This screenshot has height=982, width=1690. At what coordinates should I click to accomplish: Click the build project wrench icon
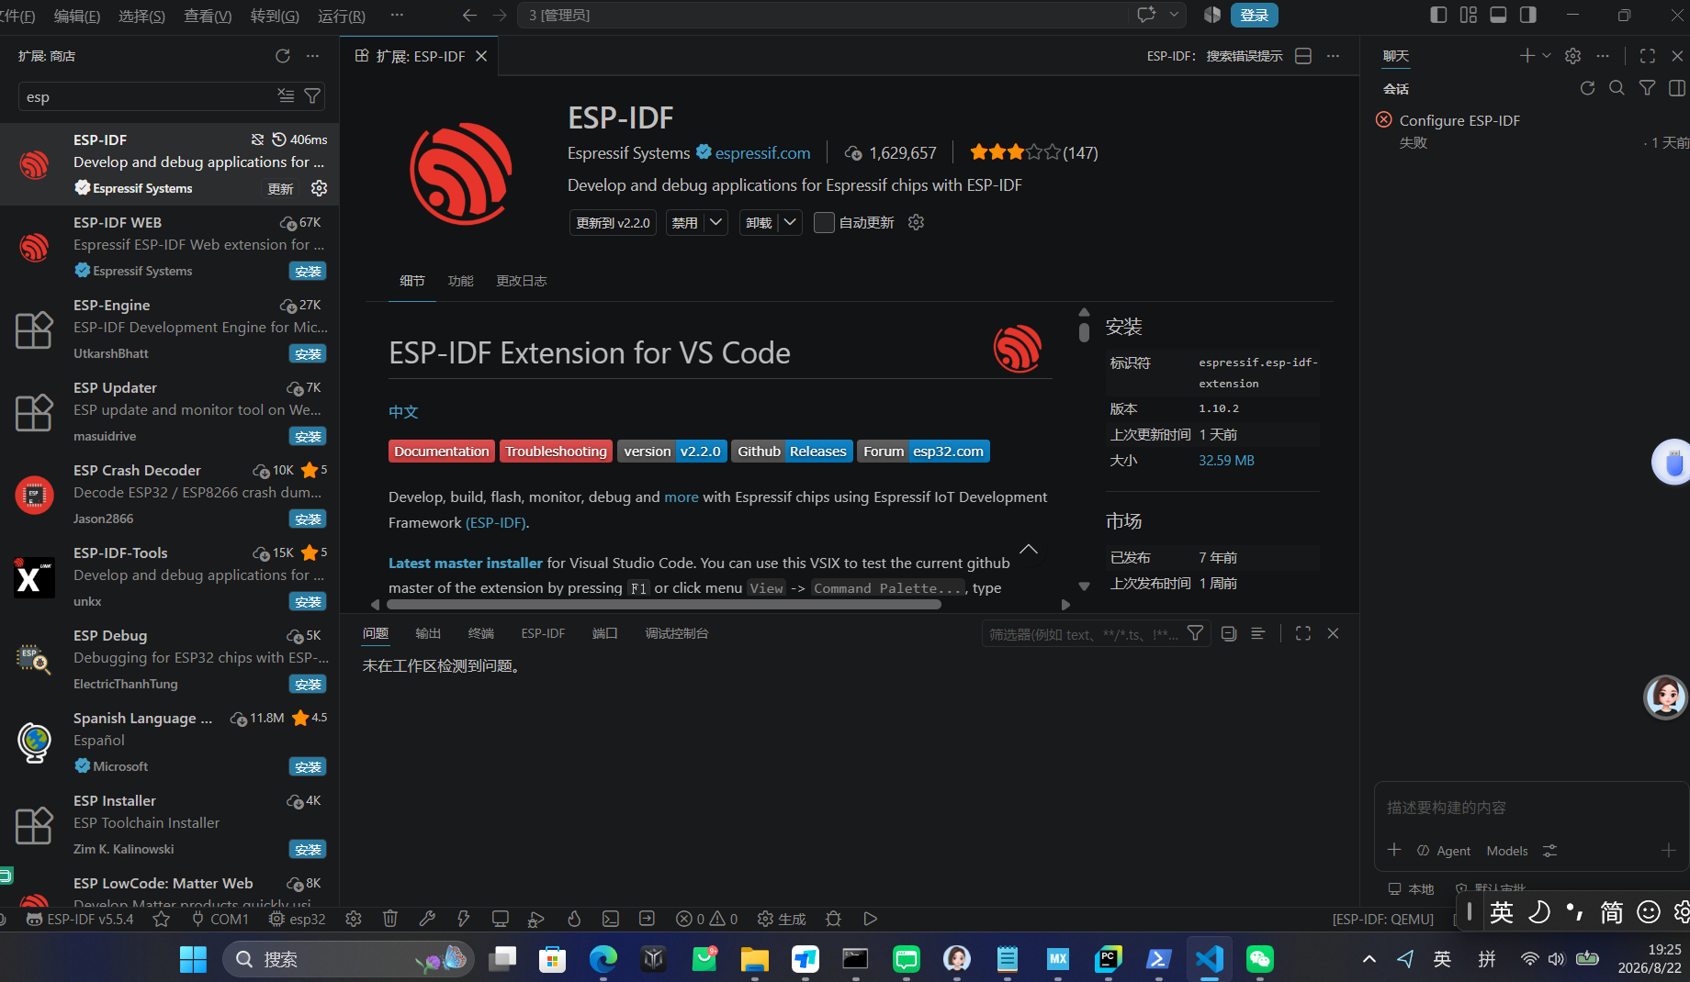point(427,919)
